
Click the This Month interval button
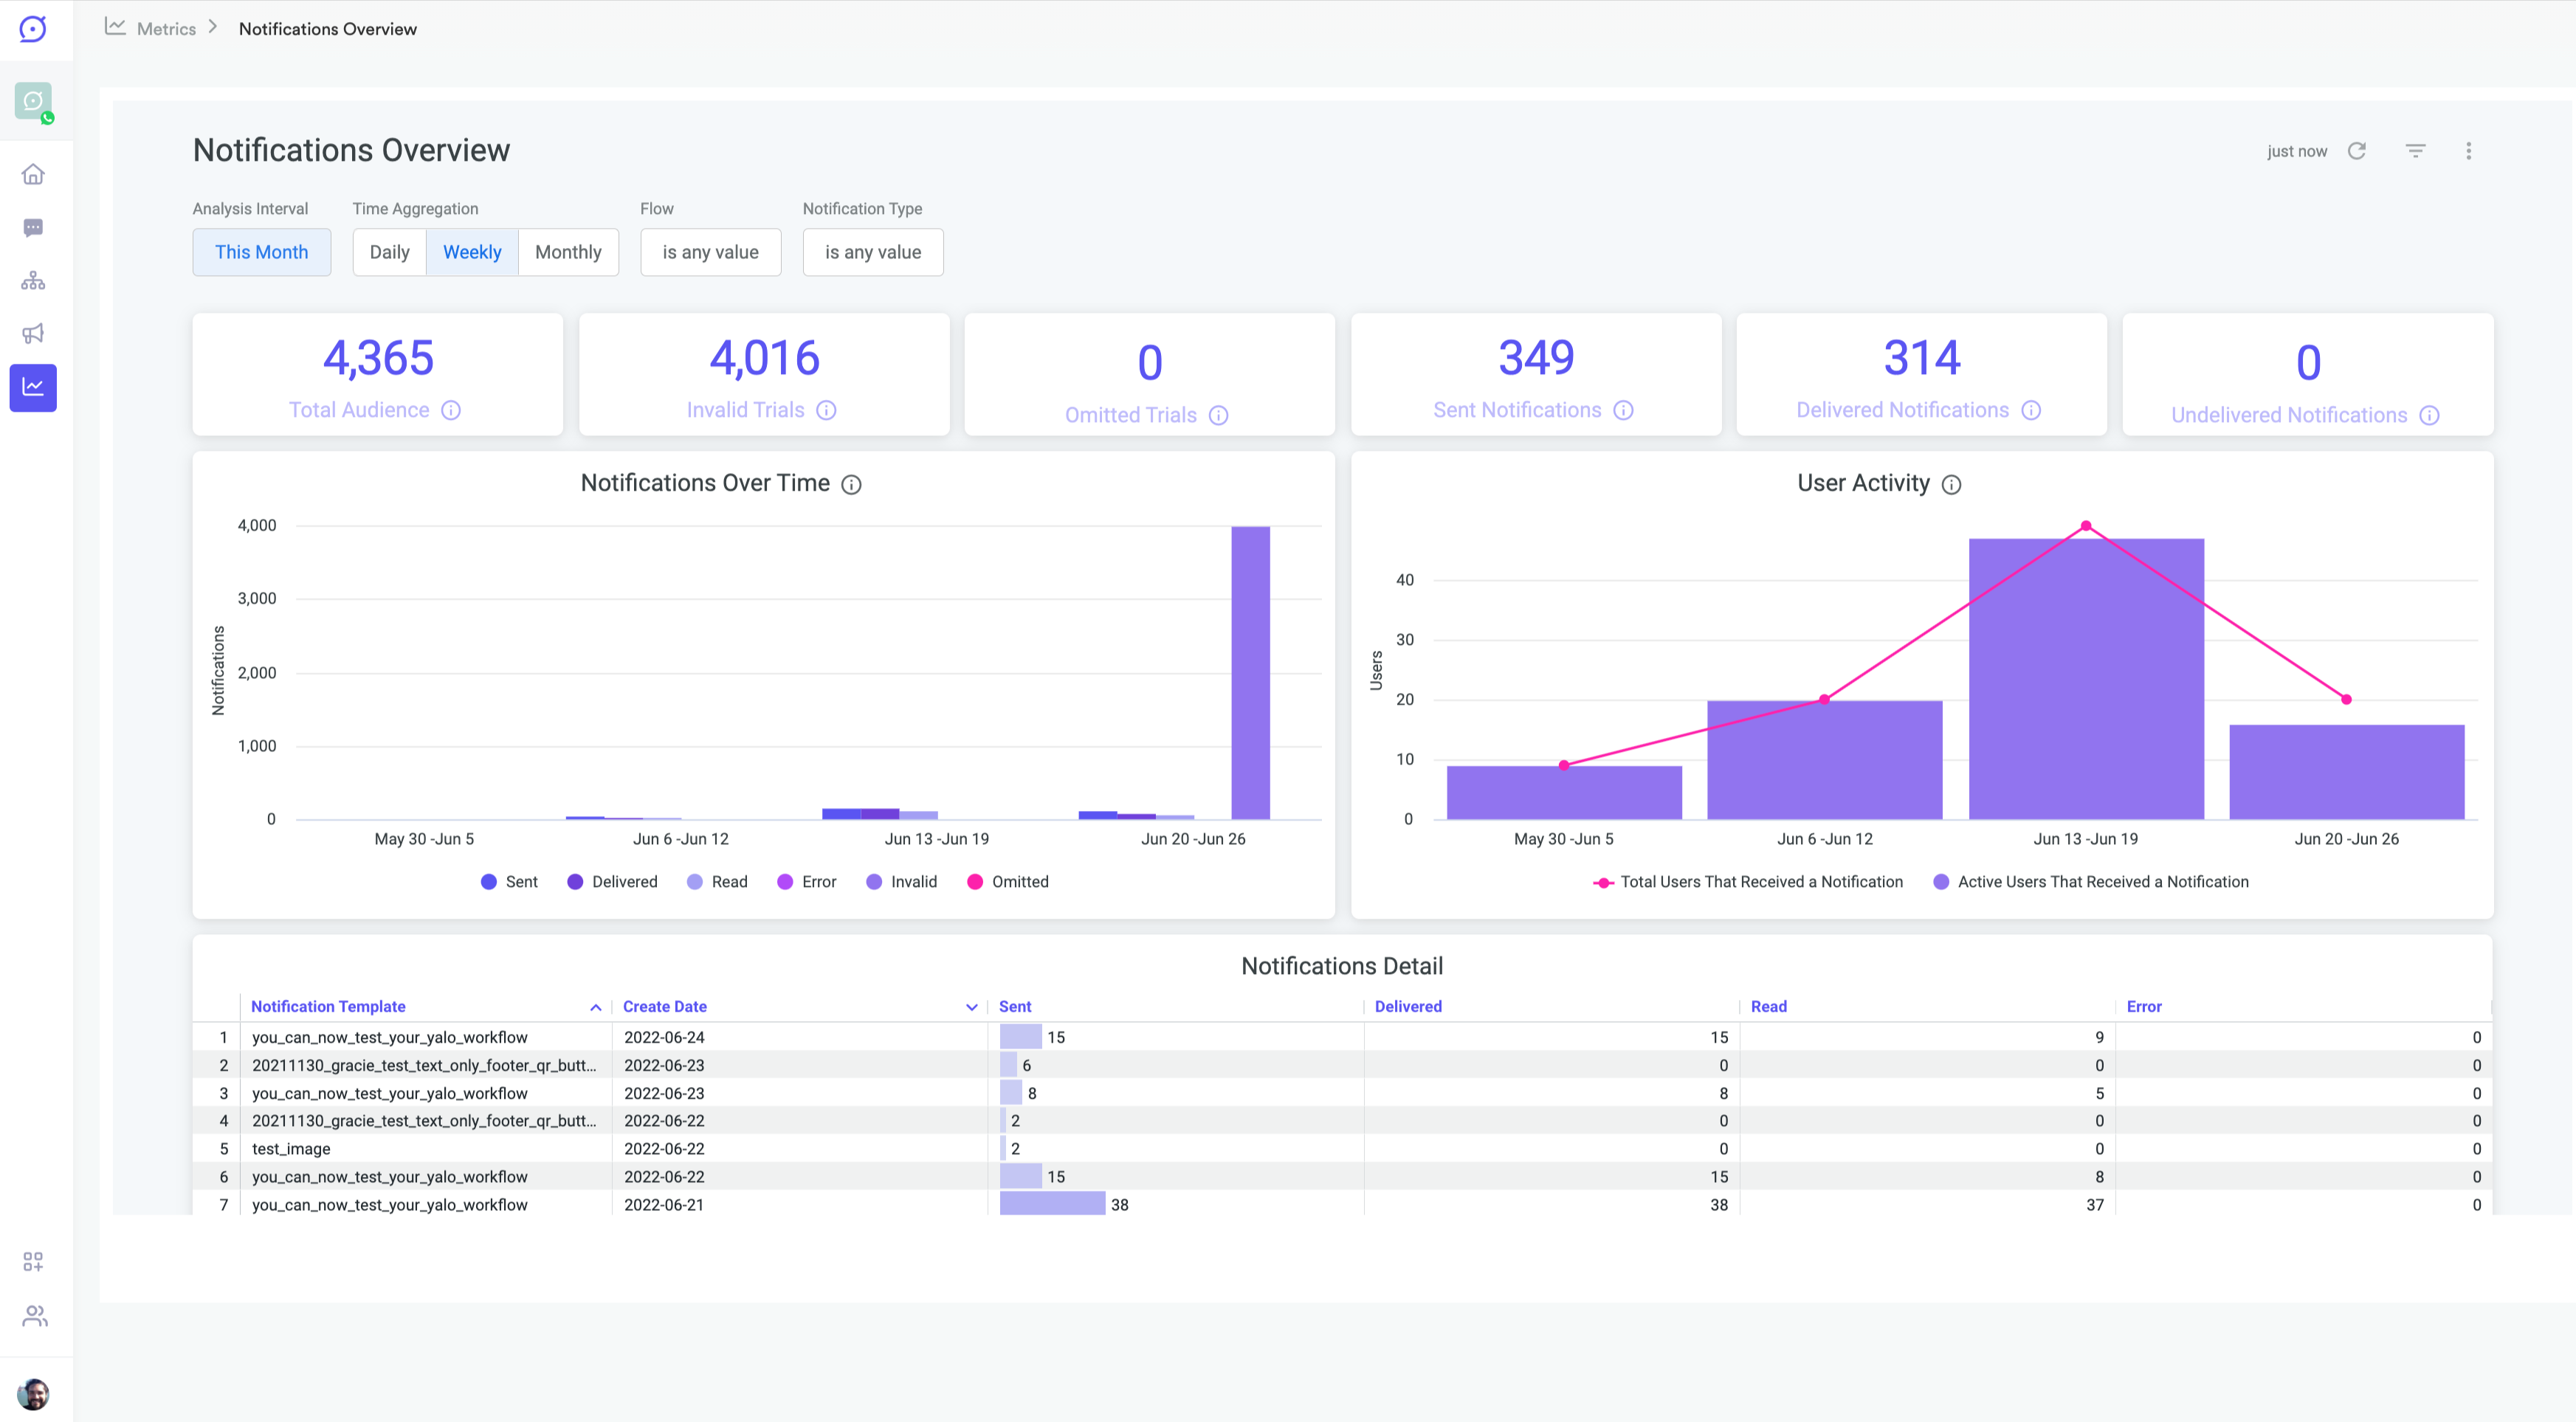pos(261,252)
